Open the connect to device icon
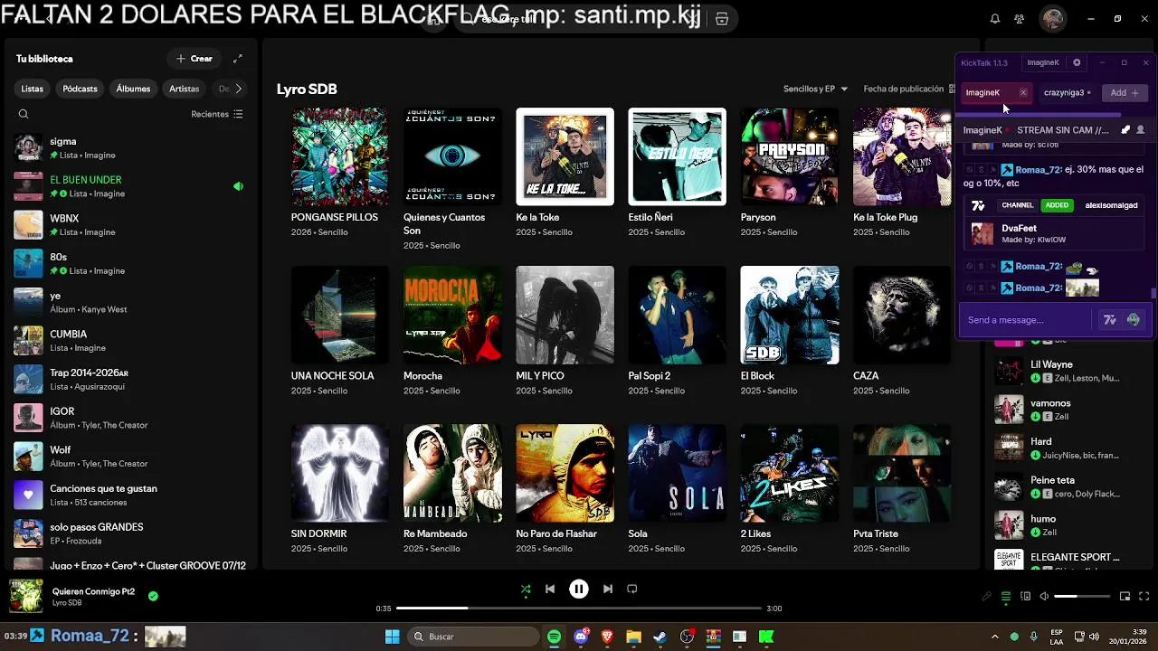Screen dimensions: 1158x651 (x=1025, y=597)
